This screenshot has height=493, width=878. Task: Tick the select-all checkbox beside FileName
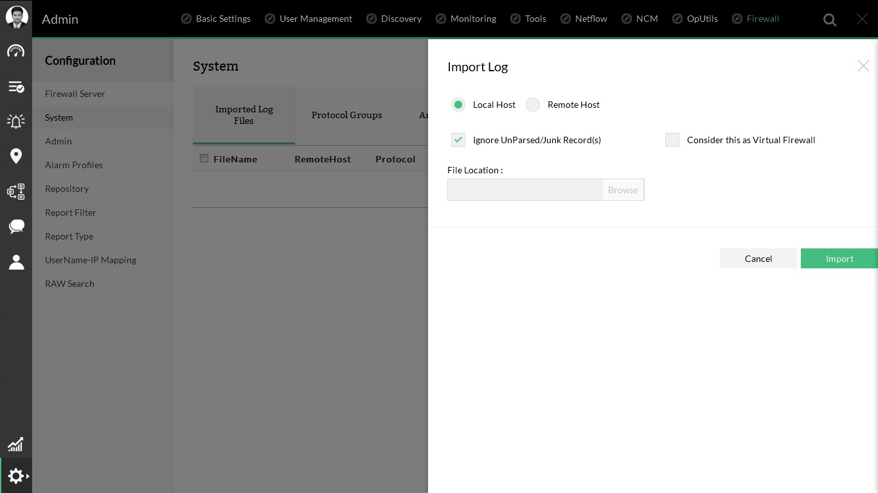click(204, 159)
